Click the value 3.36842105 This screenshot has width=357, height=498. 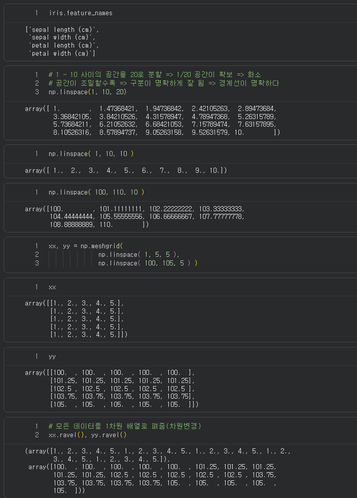point(72,117)
